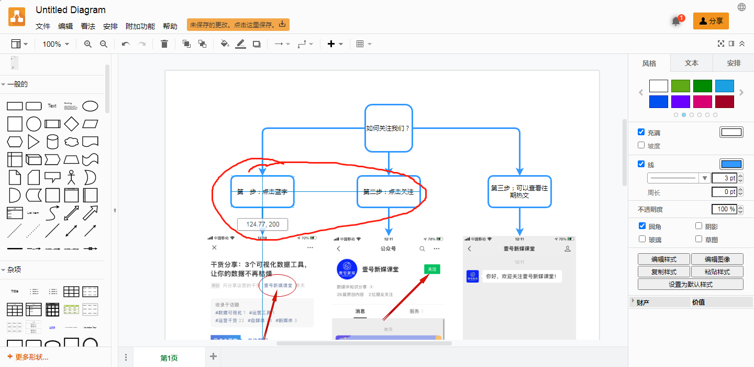Open the waypoint style dropdown
This screenshot has height=367, width=754.
coord(305,44)
